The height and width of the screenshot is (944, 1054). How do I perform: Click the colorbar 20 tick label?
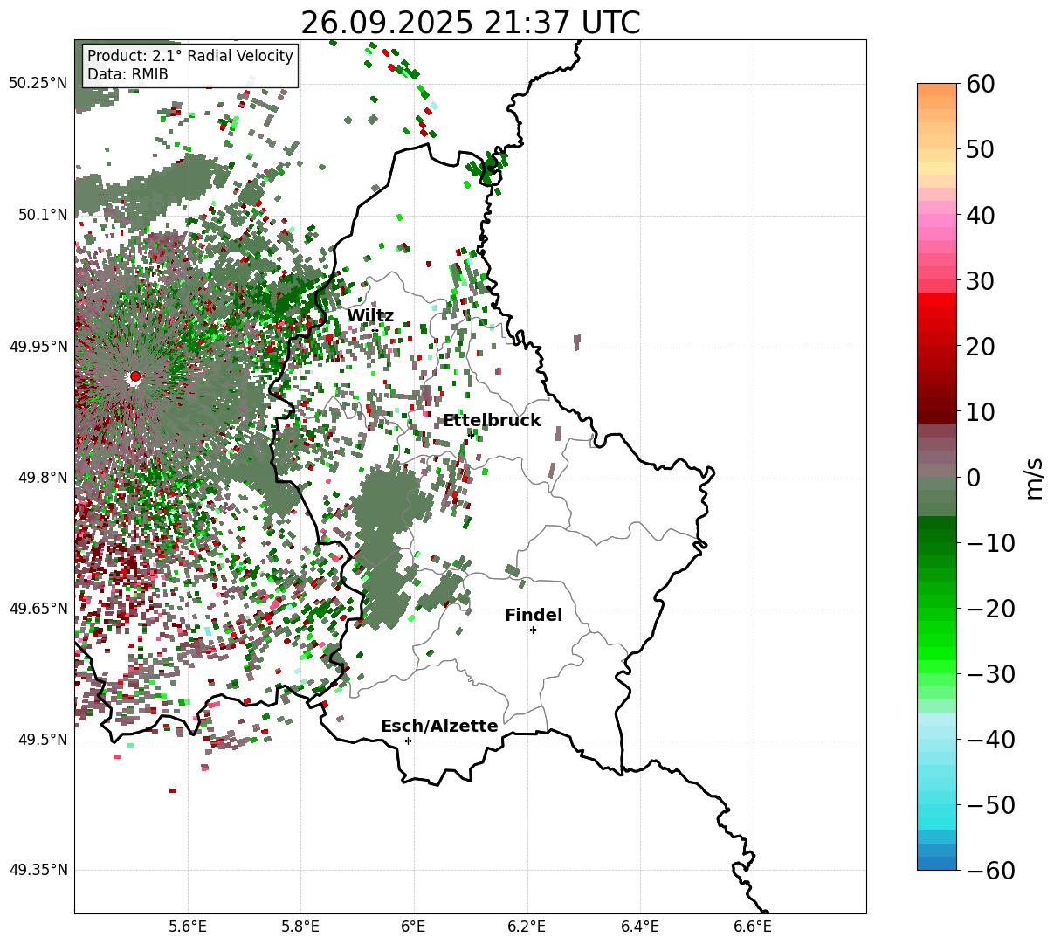click(x=979, y=346)
